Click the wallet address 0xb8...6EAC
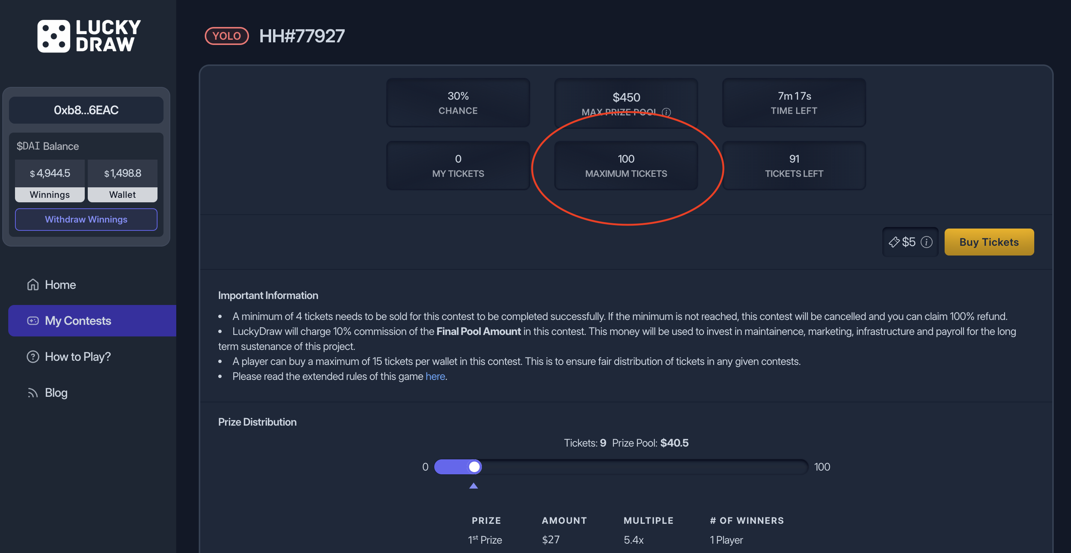This screenshot has width=1071, height=553. (86, 110)
